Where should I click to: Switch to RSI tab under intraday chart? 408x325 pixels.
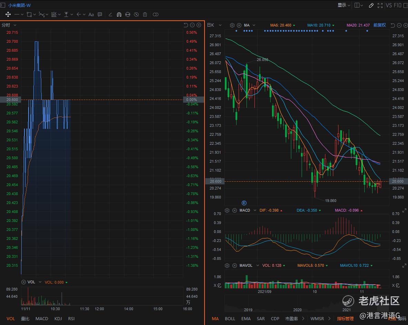click(71, 319)
